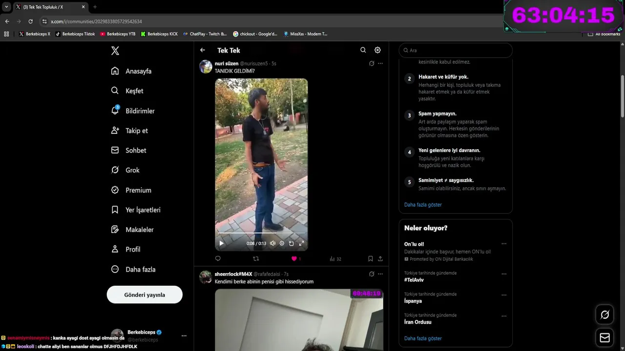View analytics showing 32 views
The width and height of the screenshot is (625, 351).
335,259
